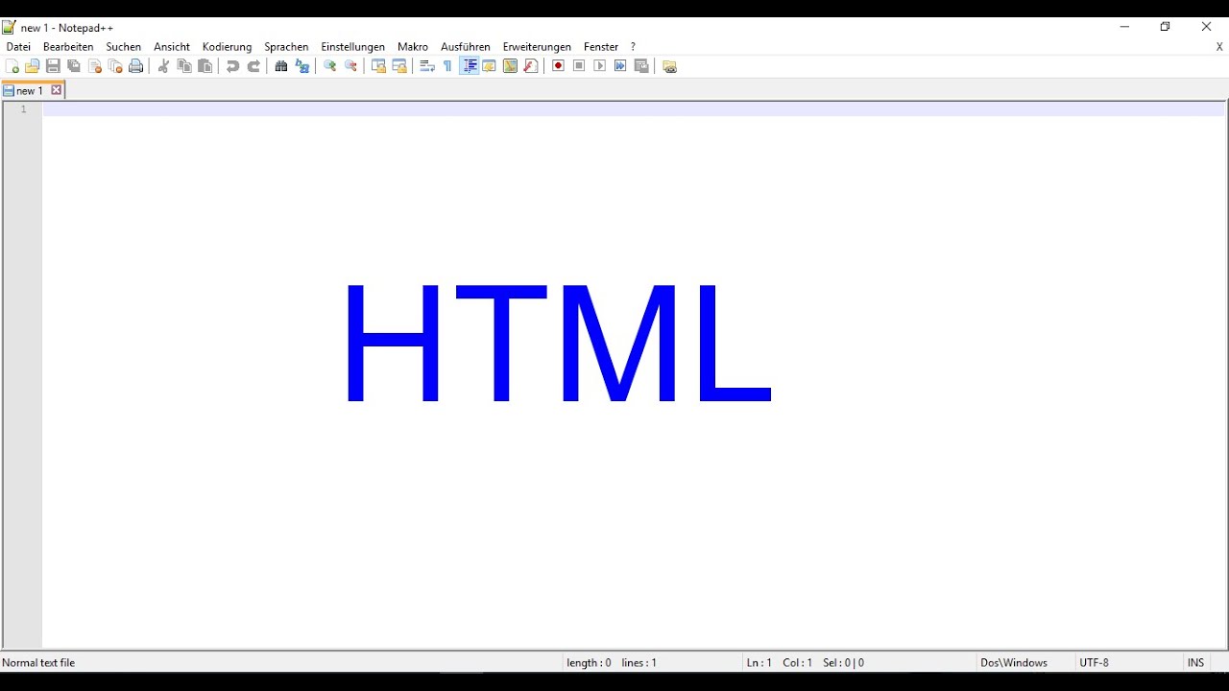This screenshot has height=691, width=1229.
Task: Open the ? help menu
Action: (x=633, y=46)
